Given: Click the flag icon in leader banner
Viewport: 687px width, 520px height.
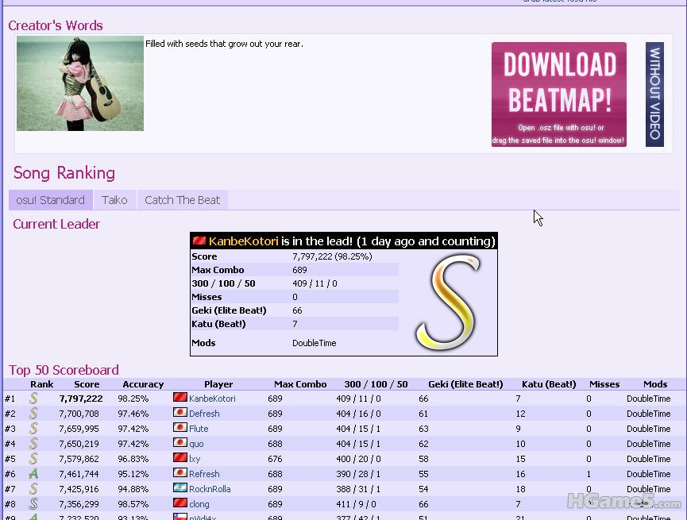Looking at the screenshot, I should click(199, 241).
